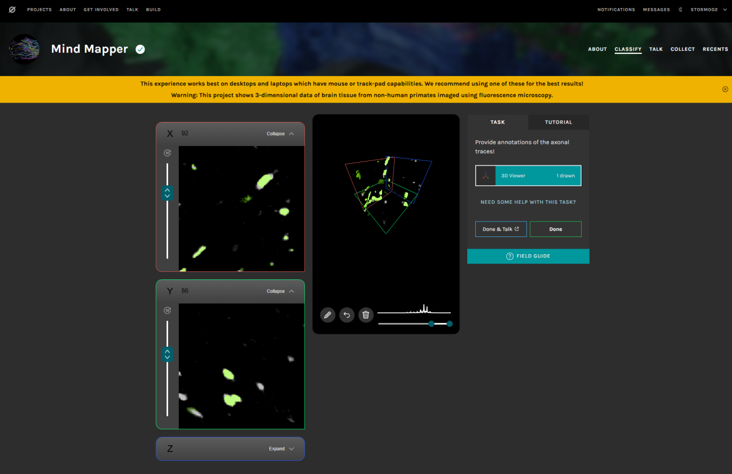Screen dimensions: 732x474
Task: Open the Collect page
Action: (683, 49)
